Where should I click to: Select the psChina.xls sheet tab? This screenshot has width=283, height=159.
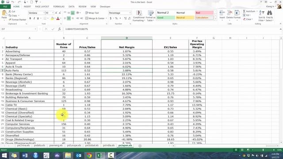click(x=23, y=145)
